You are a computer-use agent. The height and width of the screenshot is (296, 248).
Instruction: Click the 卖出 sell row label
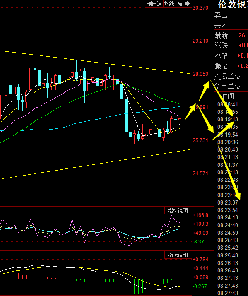[x=221, y=15]
